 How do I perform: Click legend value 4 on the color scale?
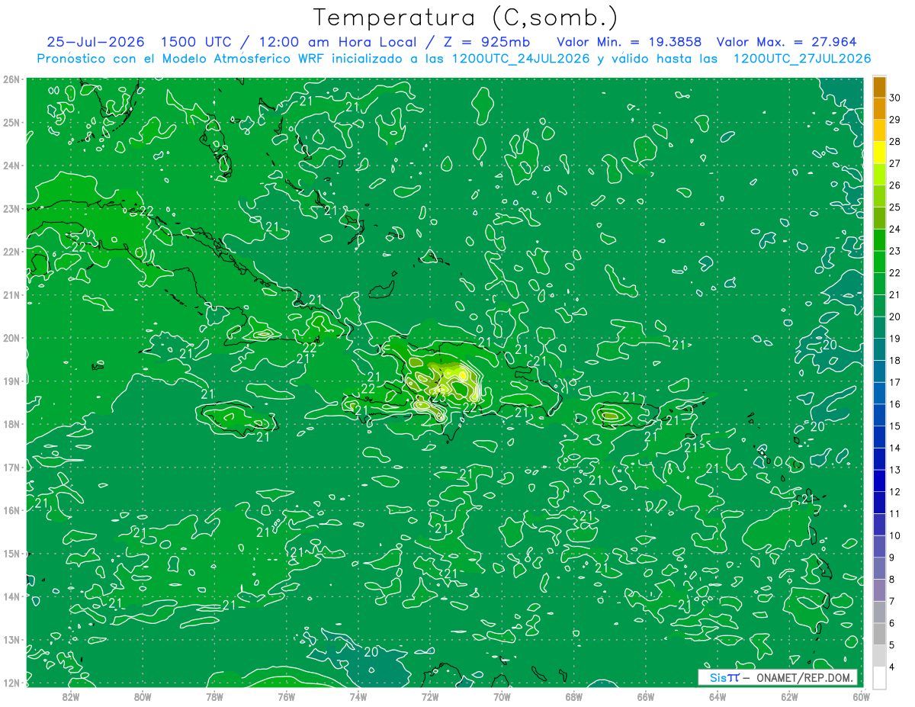tap(893, 667)
